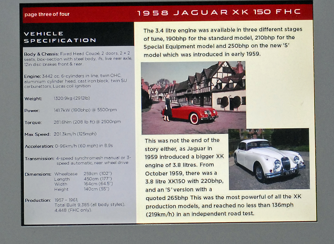Click the Engine specification label
The width and height of the screenshot is (334, 244).
[x=32, y=76]
